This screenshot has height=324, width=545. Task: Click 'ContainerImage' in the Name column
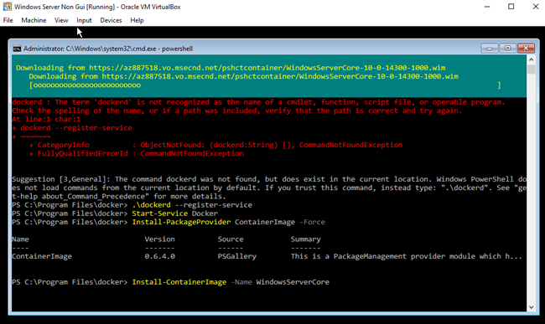[42, 256]
